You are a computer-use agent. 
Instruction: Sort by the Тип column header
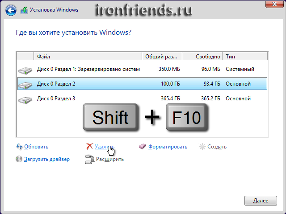tap(245, 57)
